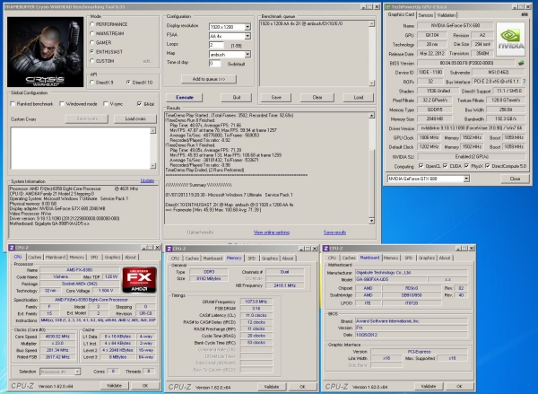
Task: Open the GPU selection dropdown in GPU-Z
Action: [466, 179]
